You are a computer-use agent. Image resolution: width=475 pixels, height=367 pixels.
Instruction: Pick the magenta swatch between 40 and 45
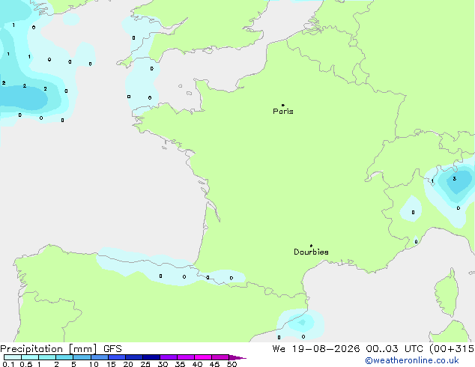(203, 357)
